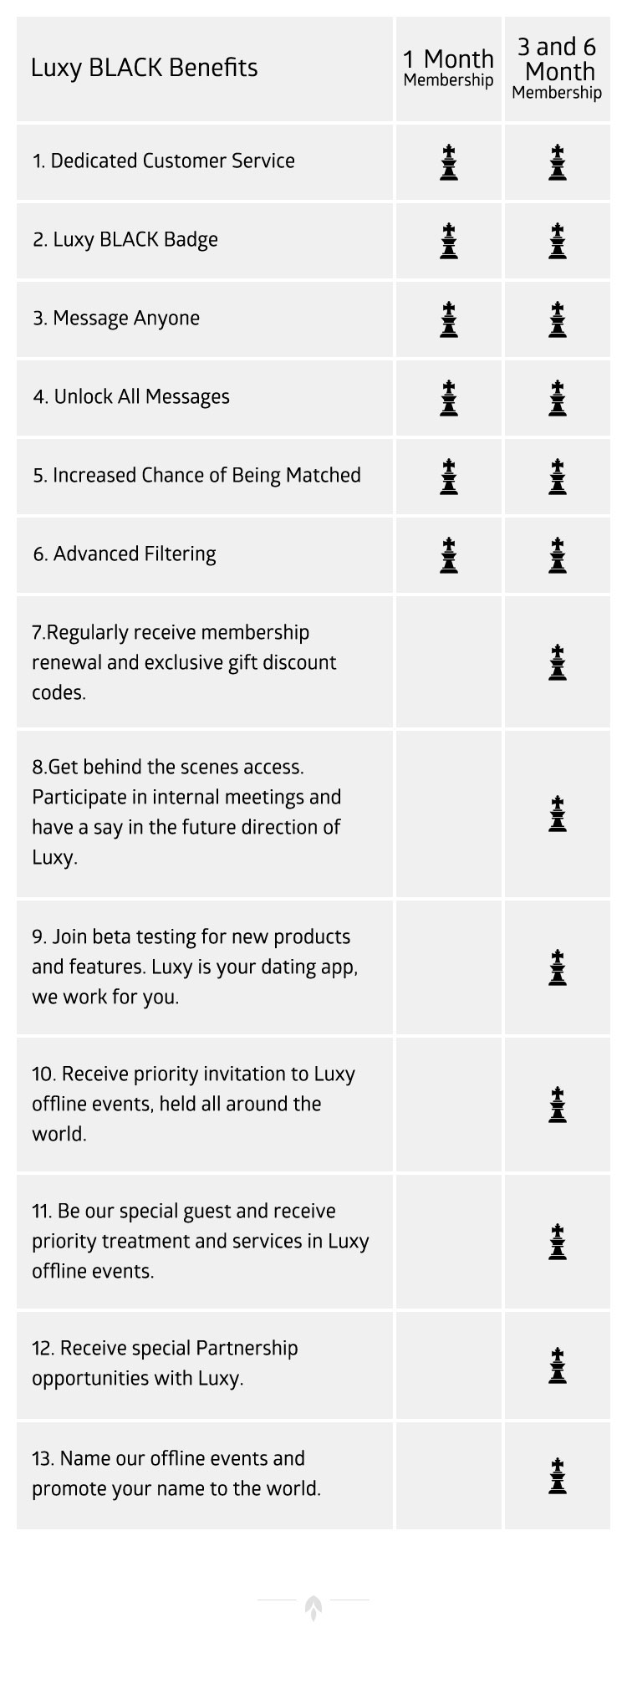Click king icon in Name our offline events row
This screenshot has height=1689, width=627.
[x=558, y=1476]
